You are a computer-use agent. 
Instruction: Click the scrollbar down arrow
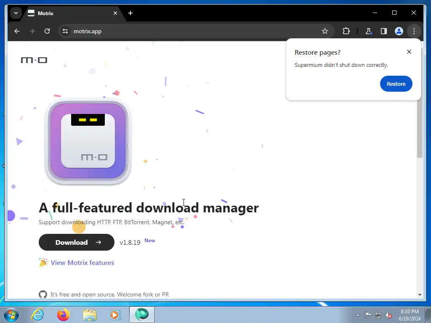(420, 295)
